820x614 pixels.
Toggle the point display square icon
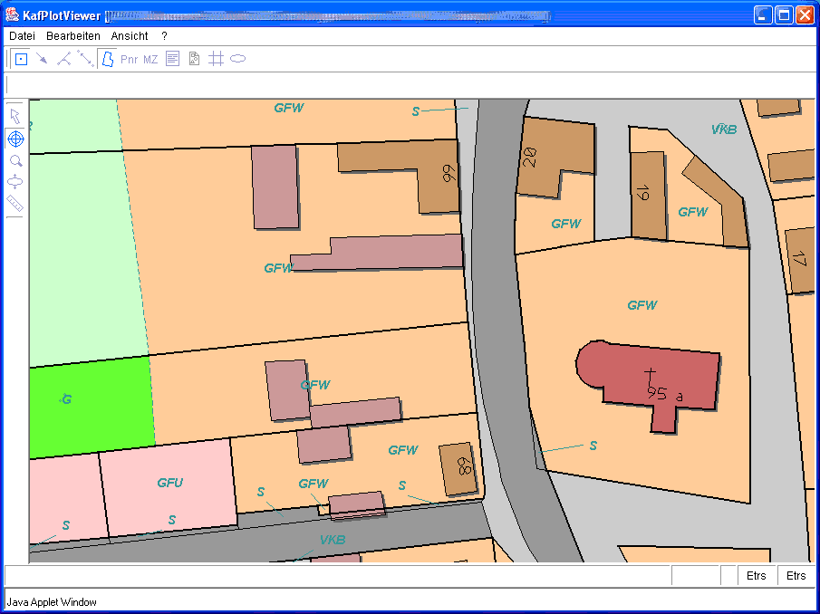21,59
